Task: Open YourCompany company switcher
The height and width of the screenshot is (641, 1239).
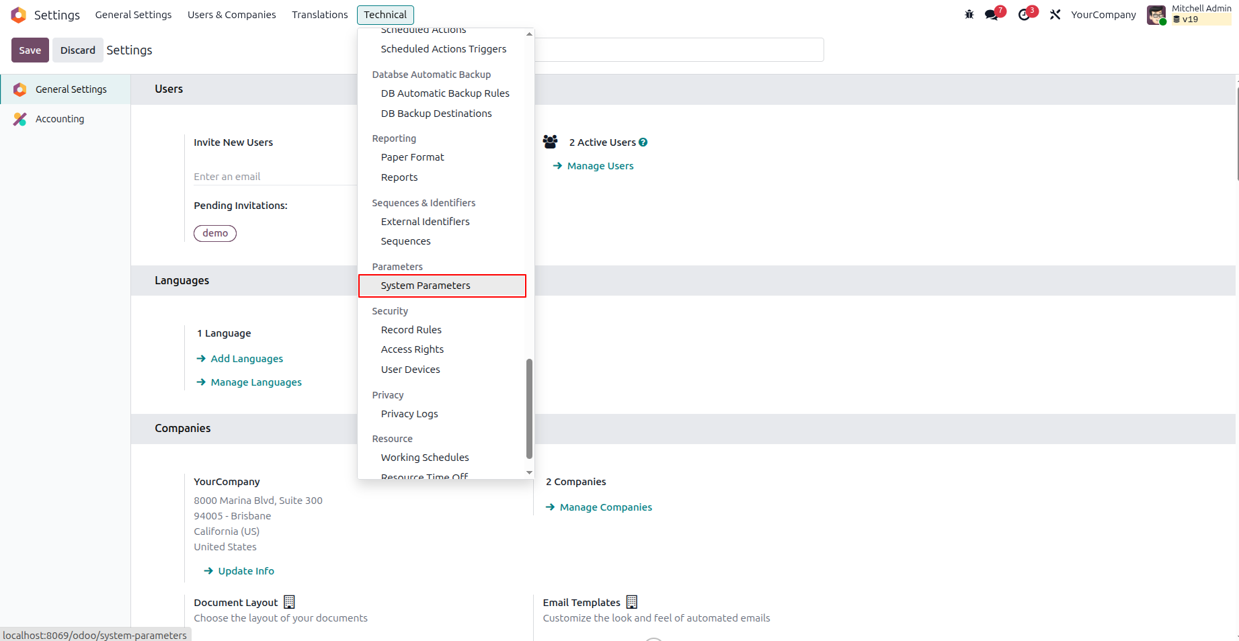Action: [x=1103, y=15]
